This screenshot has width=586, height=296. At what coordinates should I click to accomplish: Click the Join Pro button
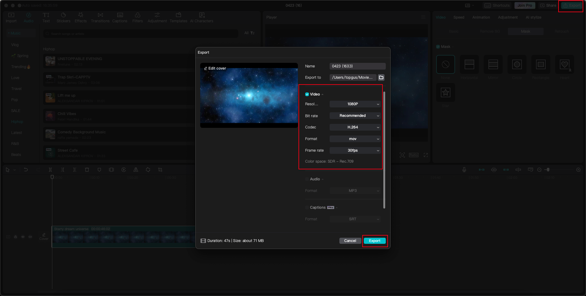point(525,5)
